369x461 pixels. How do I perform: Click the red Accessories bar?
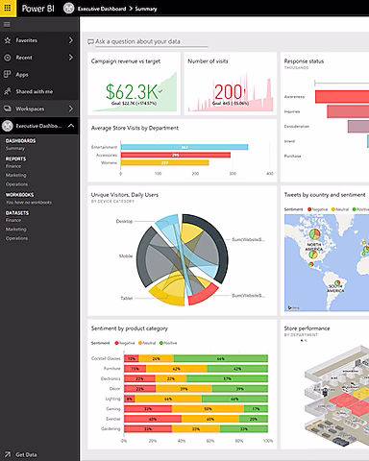(x=176, y=155)
